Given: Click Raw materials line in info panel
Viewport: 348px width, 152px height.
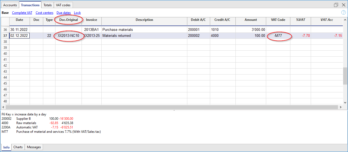Looking at the screenshot, I should (x=37, y=123).
